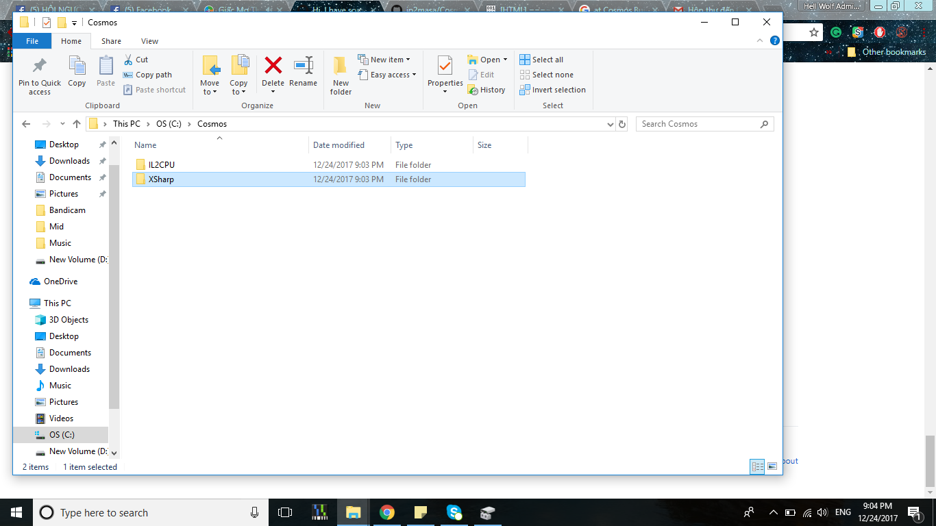This screenshot has height=526, width=936.
Task: Click the Properties icon
Action: click(445, 66)
